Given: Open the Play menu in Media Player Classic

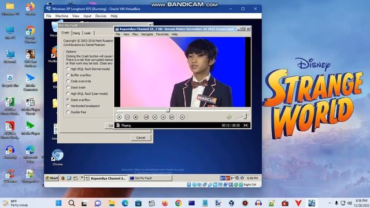Looking at the screenshot, I should [x=135, y=34].
